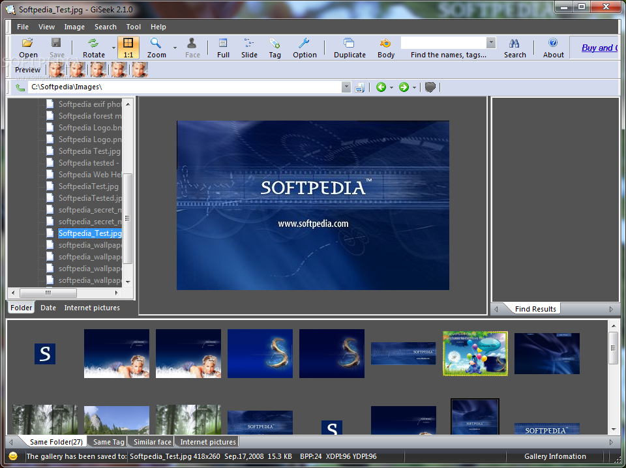Viewport: 626px width, 468px height.
Task: Select Softpedia Web Help file in tree
Action: [90, 174]
